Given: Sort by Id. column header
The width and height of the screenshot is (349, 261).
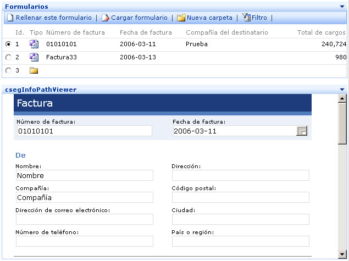Looking at the screenshot, I should pyautogui.click(x=20, y=32).
